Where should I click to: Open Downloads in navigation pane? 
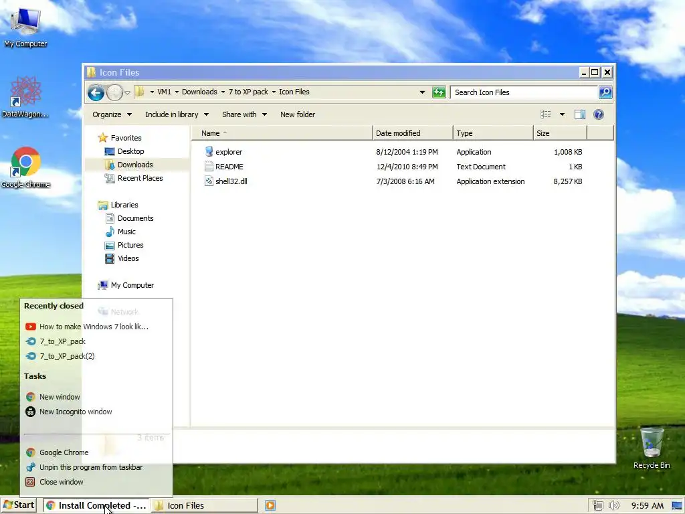coord(129,165)
